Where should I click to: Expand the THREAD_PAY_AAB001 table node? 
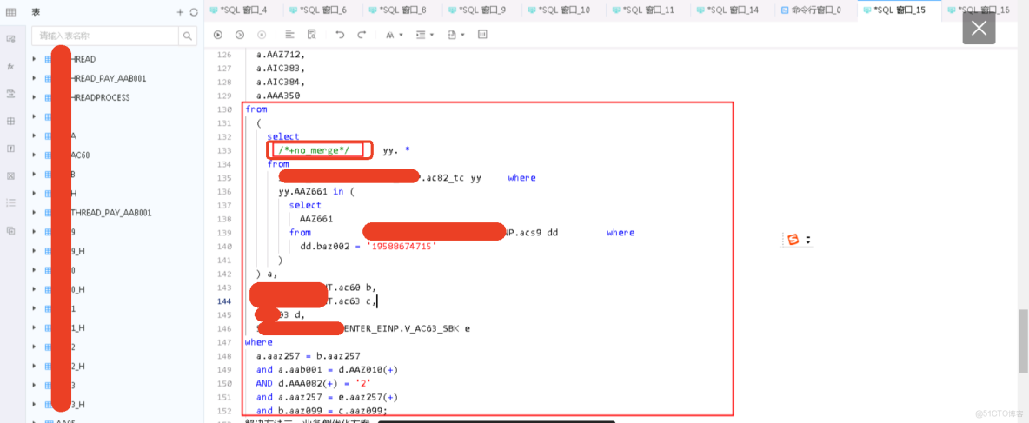(34, 213)
